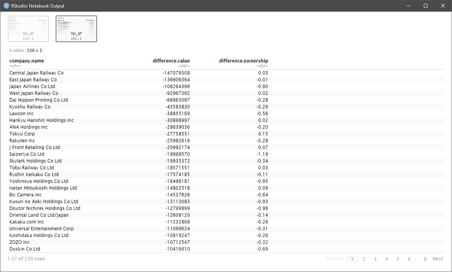Select Koshidaka Holdings Co Ltd
Viewport: 452px width, 272px height.
tap(39, 235)
